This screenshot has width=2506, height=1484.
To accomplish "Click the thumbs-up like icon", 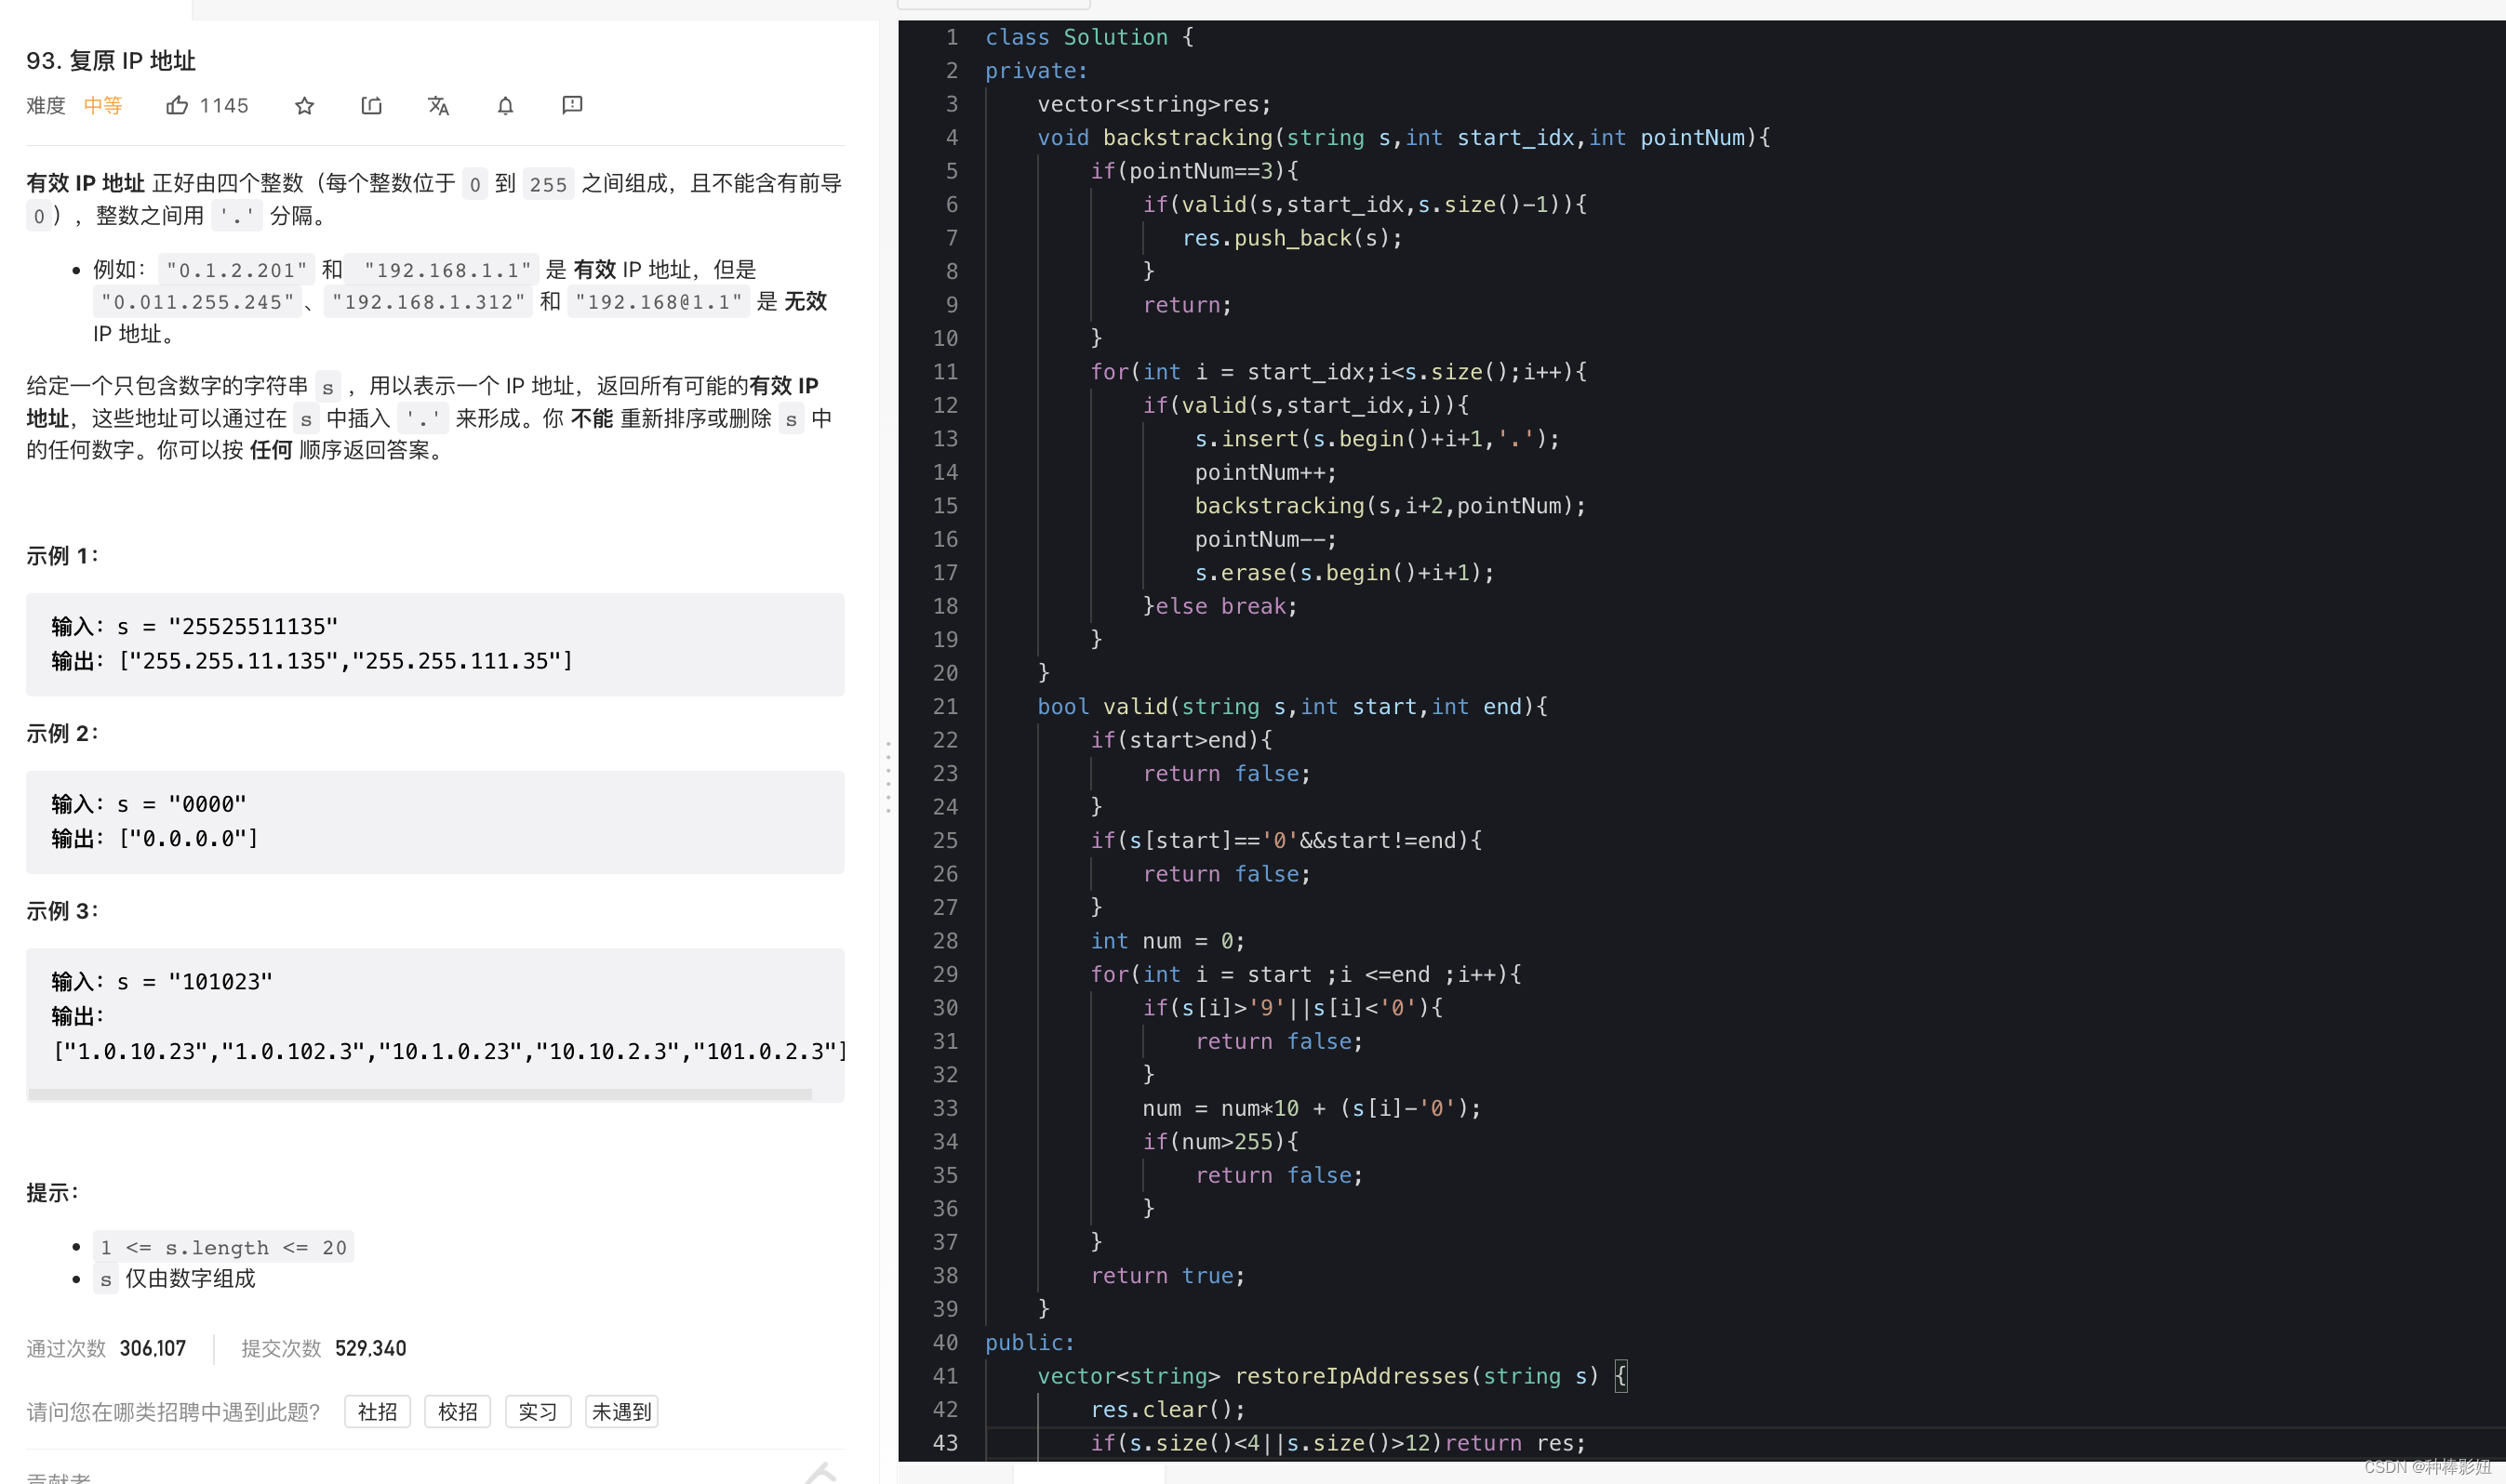I will (x=177, y=105).
